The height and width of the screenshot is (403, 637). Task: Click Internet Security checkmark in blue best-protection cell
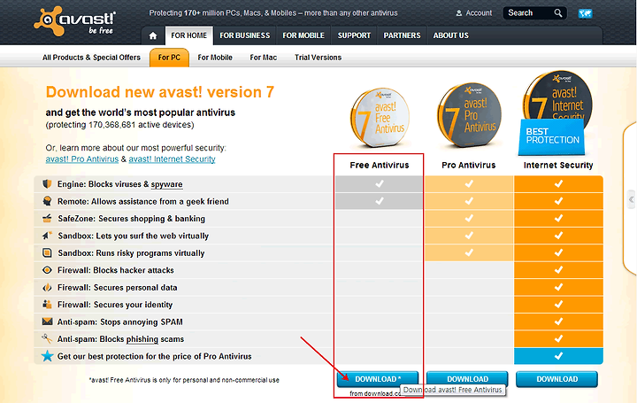point(558,356)
